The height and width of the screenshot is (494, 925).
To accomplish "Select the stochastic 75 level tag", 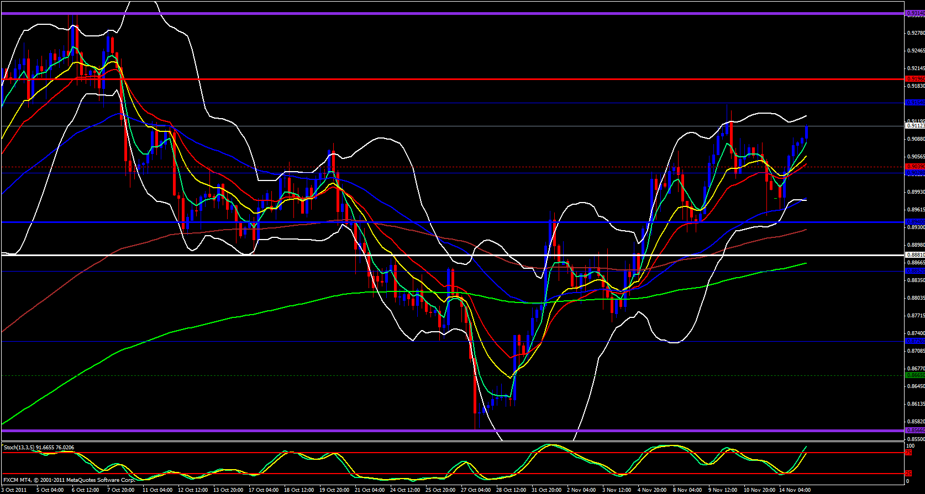I will (x=908, y=453).
